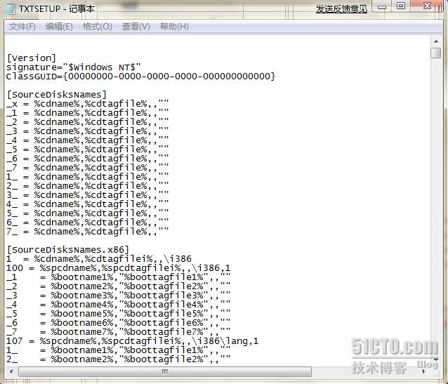The image size is (448, 384).
Task: Click the line starting with 100 = %spcdname%
Action: [x=118, y=268]
